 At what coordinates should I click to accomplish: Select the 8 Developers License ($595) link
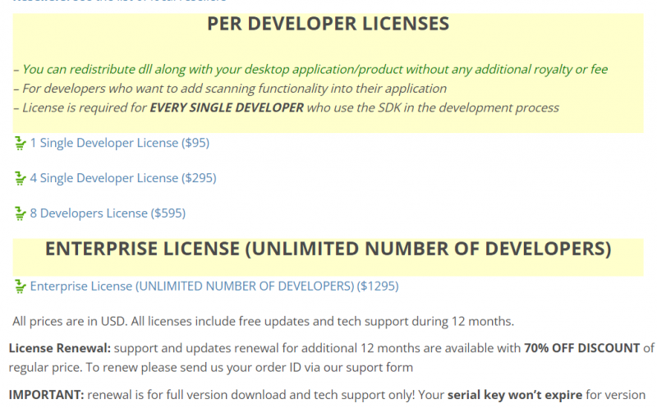tap(108, 213)
